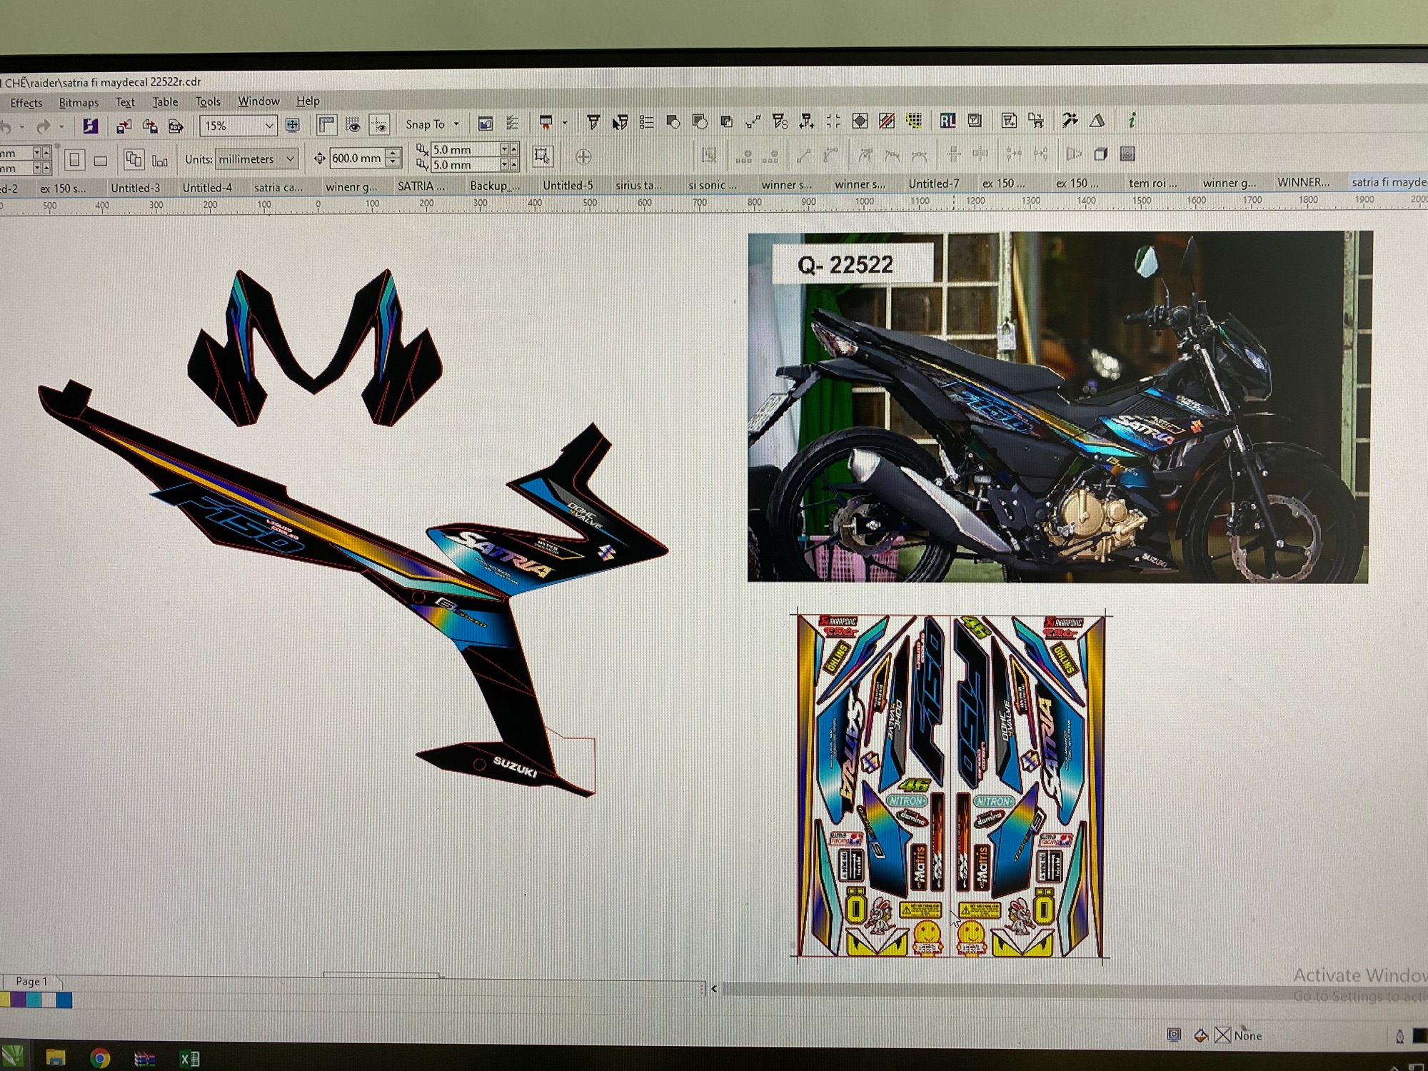Pick the blue swatch in document palette
The height and width of the screenshot is (1071, 1428).
pos(64,1000)
